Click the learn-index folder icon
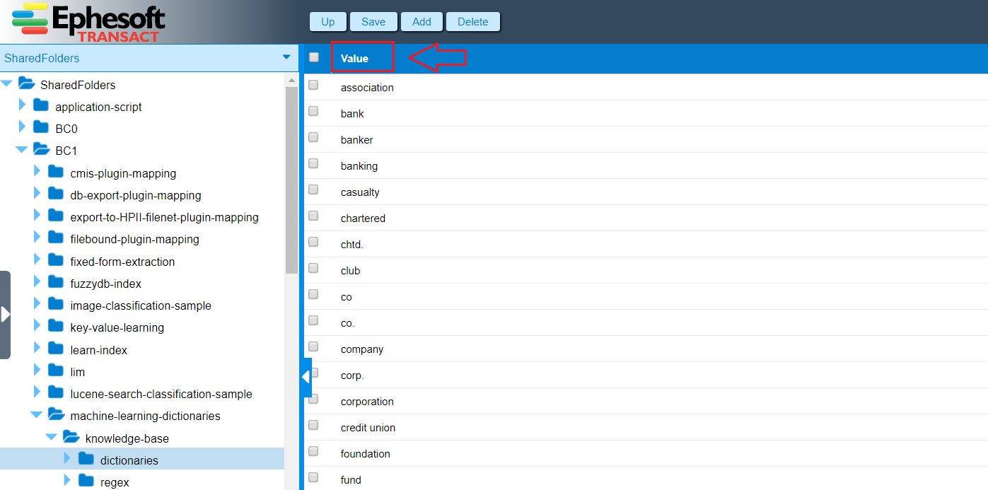This screenshot has height=490, width=988. tap(56, 349)
